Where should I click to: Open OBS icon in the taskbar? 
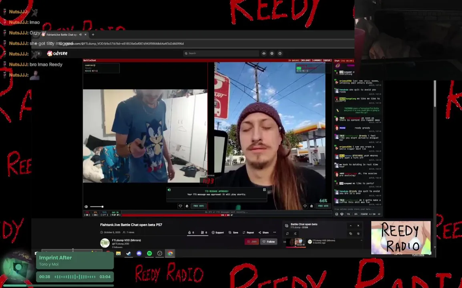coord(160,253)
